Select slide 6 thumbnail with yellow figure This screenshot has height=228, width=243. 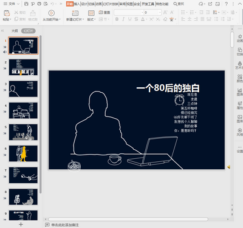tap(23, 153)
